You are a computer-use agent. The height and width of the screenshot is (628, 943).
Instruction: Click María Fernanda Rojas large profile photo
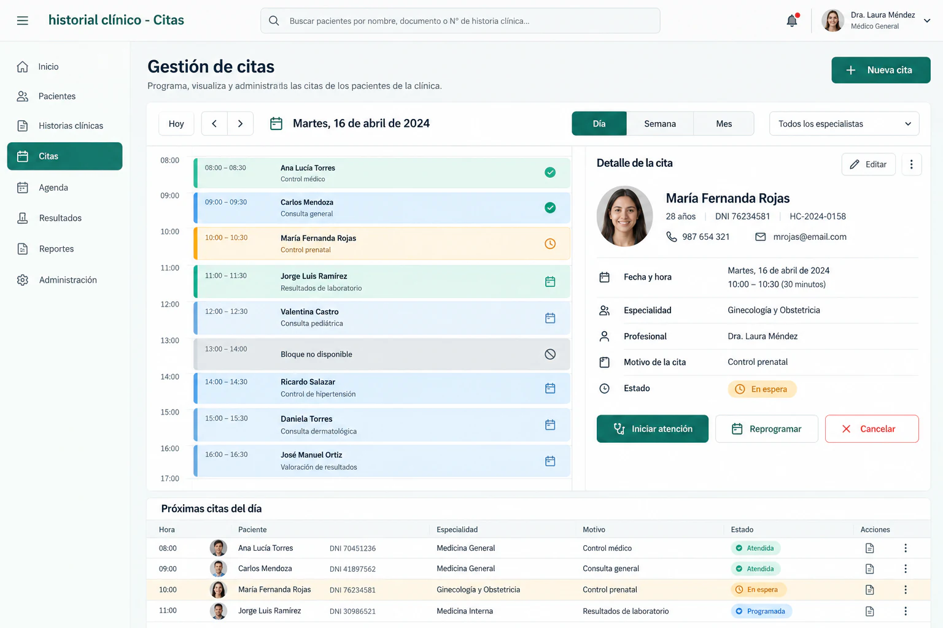coord(625,216)
